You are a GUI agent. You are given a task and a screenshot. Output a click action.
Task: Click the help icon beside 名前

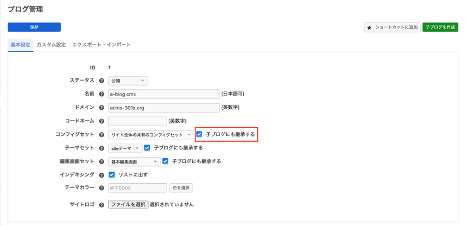[x=101, y=94]
